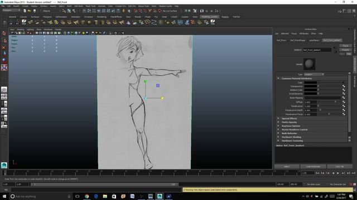Screen dimensions: 357x200
Task: Go to end of playback range
Action: point(354,173)
